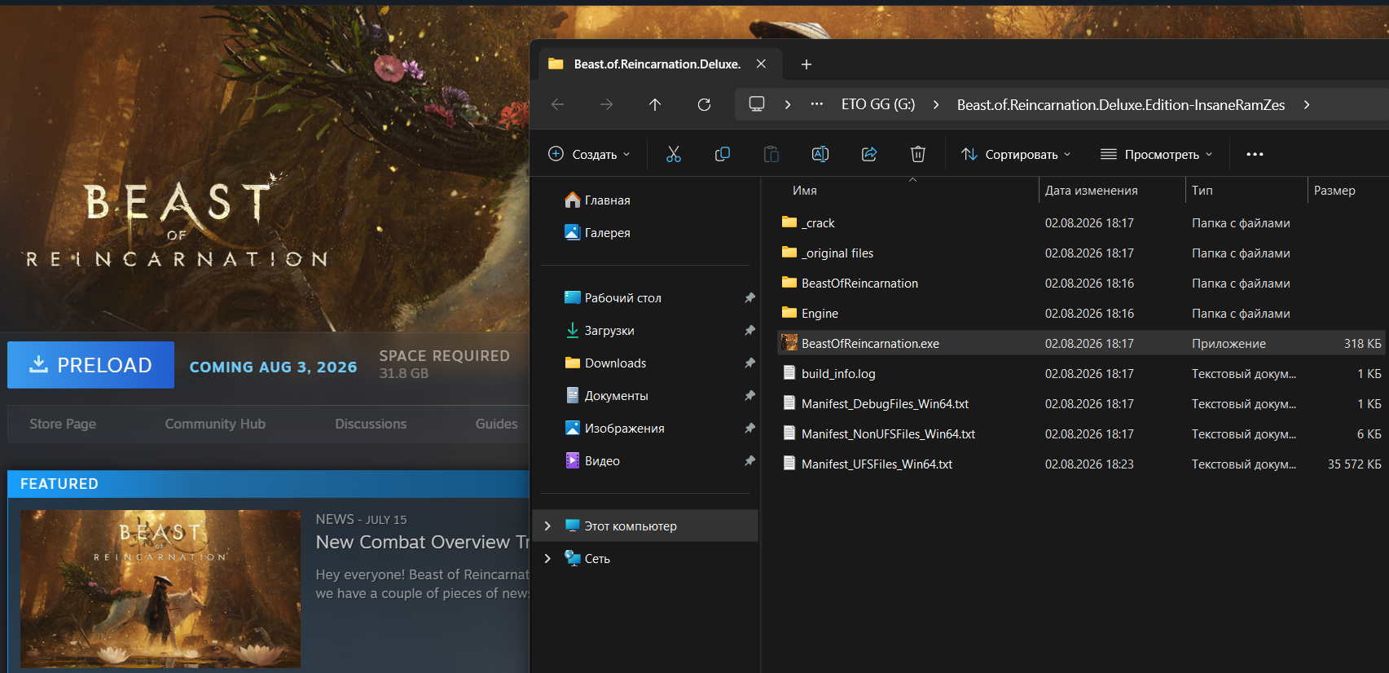
Task: Open Рабочий стол in the navigation pane
Action: pyautogui.click(x=613, y=298)
